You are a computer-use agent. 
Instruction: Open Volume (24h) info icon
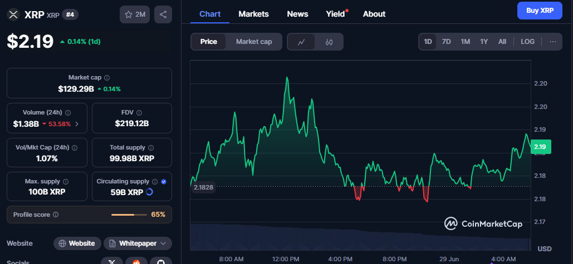[x=68, y=113]
